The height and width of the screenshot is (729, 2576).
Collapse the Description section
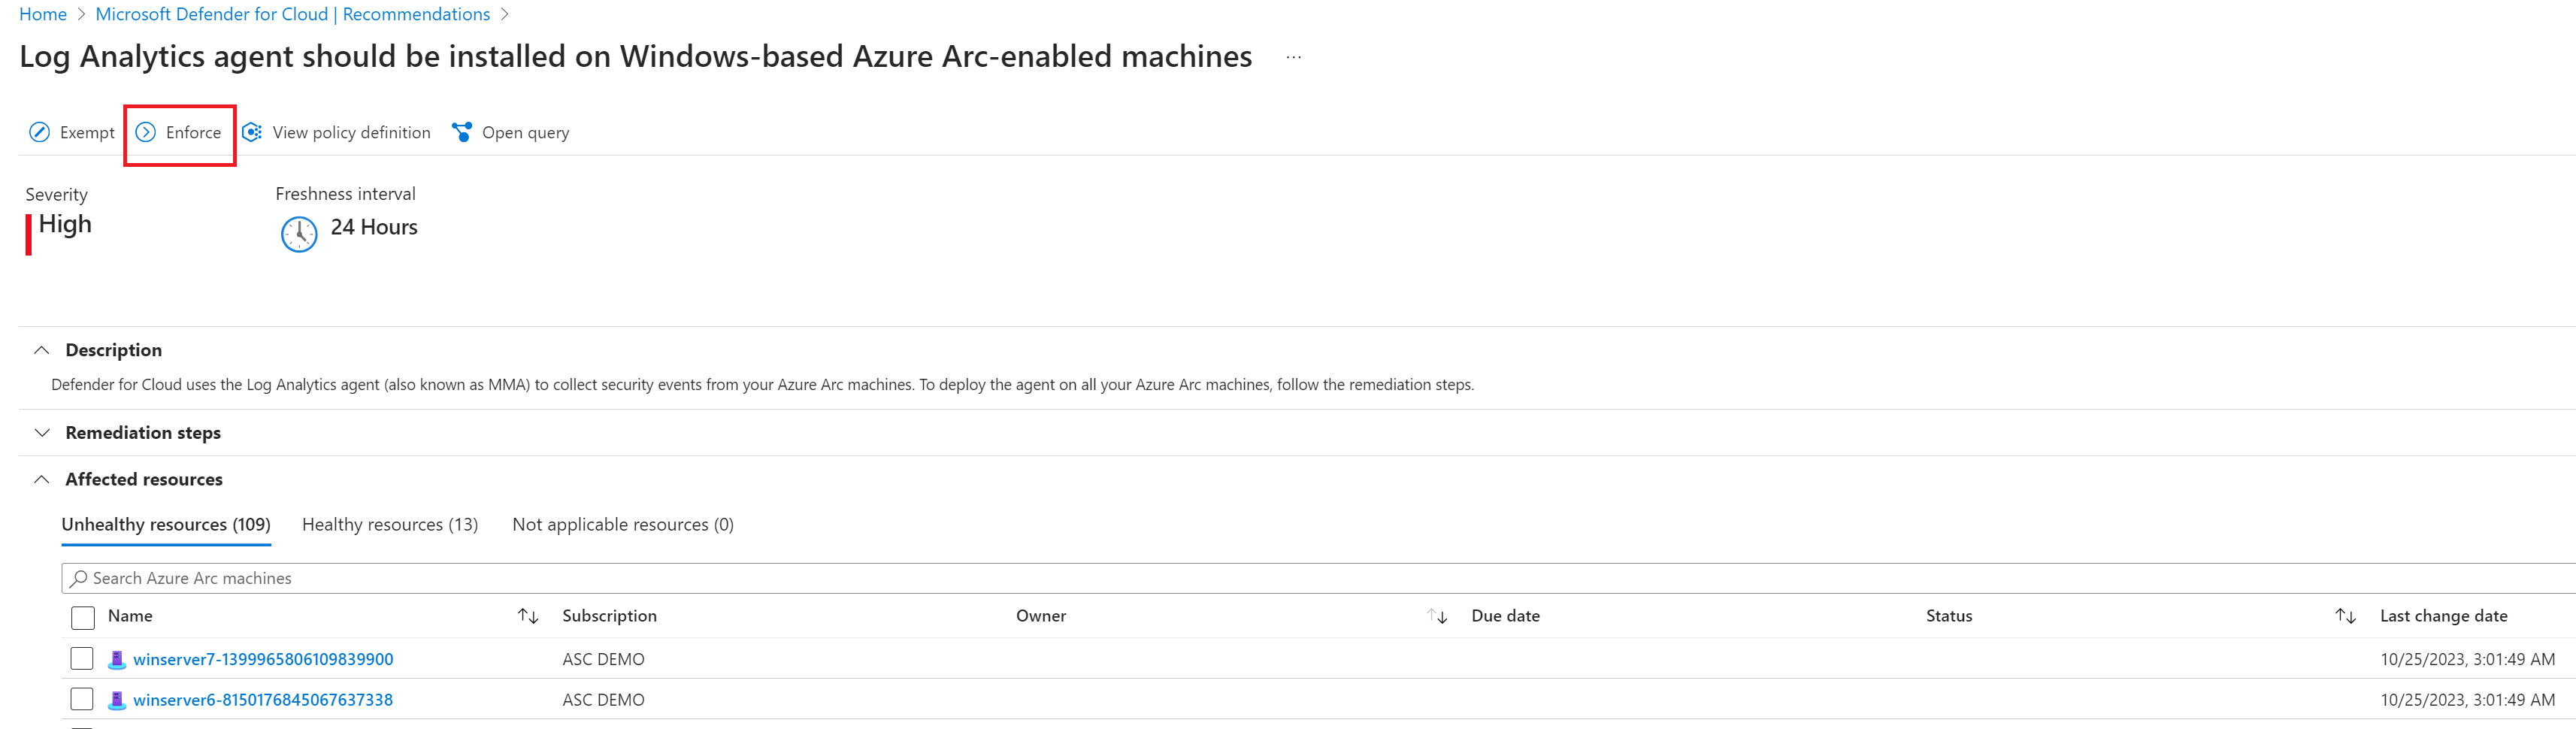click(41, 350)
